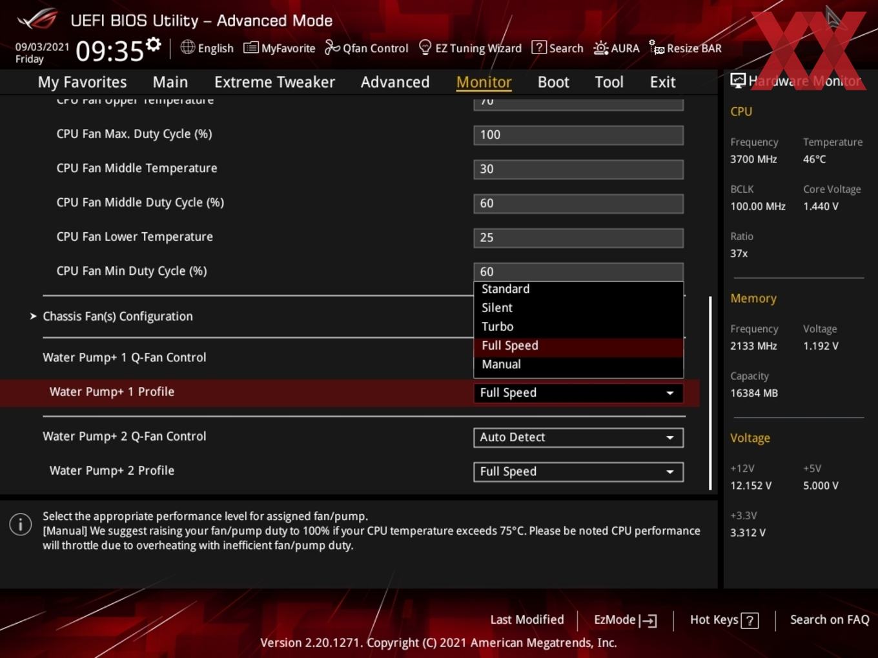
Task: Click the info icon in help panel
Action: pos(21,524)
